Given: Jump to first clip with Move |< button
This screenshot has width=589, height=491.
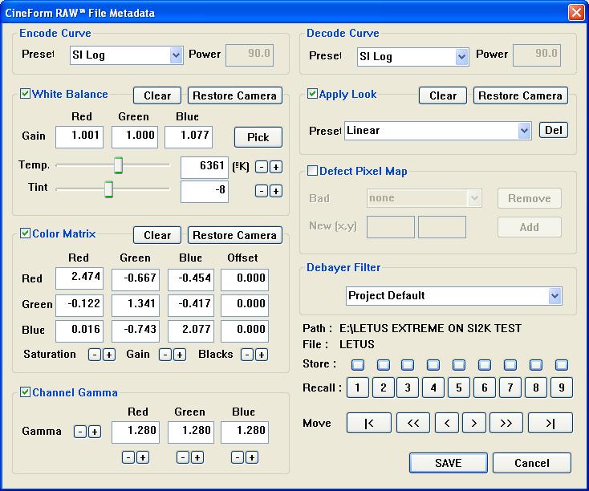Looking at the screenshot, I should coord(369,424).
